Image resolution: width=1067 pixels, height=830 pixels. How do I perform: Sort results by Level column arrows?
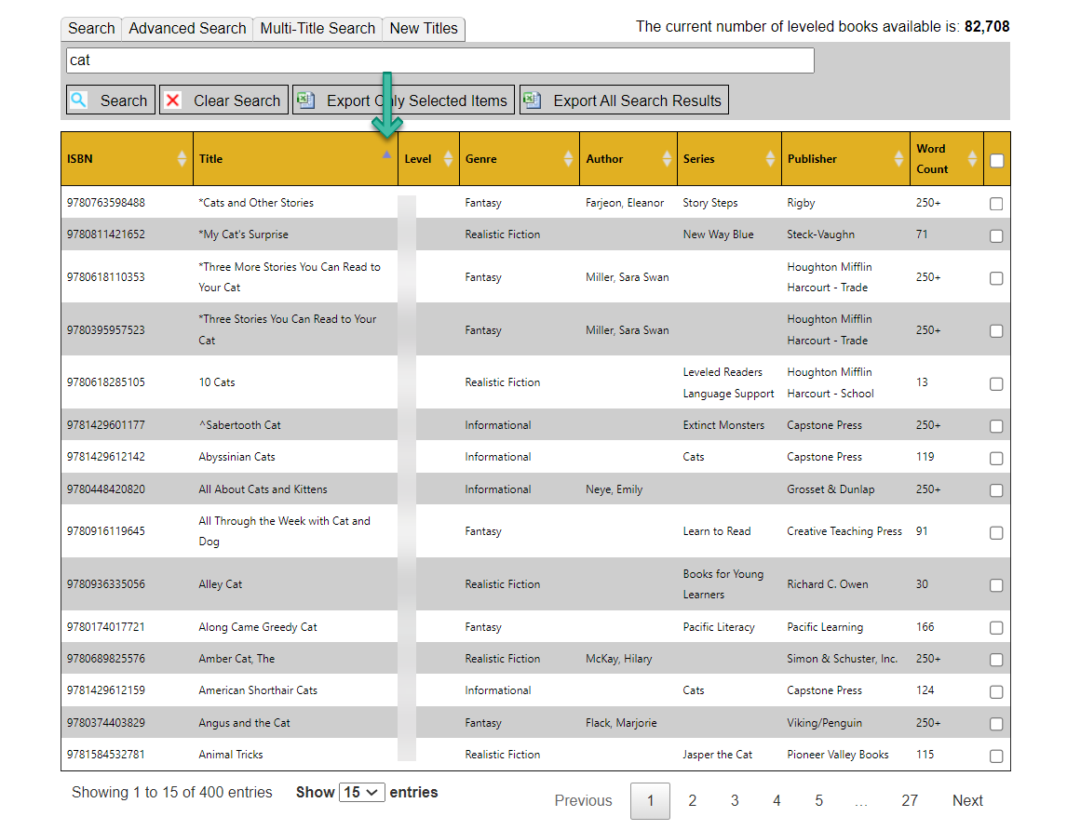448,159
